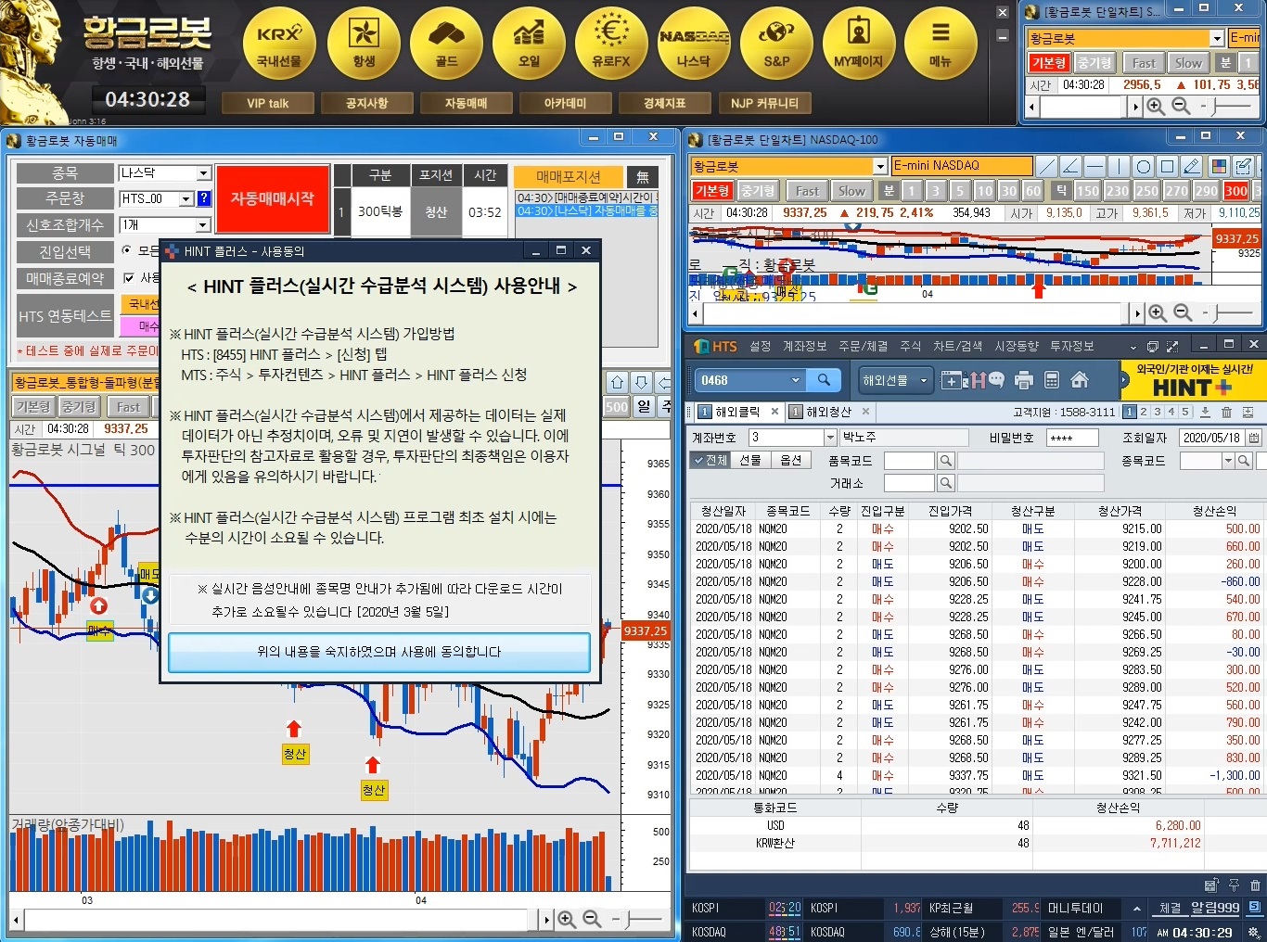Open the 신호조합개수 1개 dropdown
The image size is (1267, 942).
pos(203,225)
